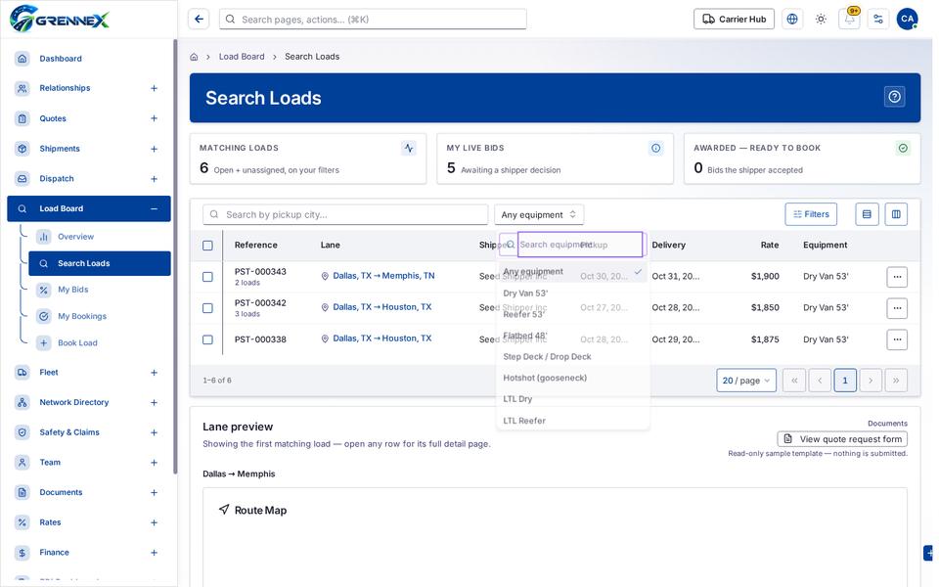Viewport: 939px width, 587px height.
Task: Choose Dry Van 53' from equipment list
Action: coord(572,293)
